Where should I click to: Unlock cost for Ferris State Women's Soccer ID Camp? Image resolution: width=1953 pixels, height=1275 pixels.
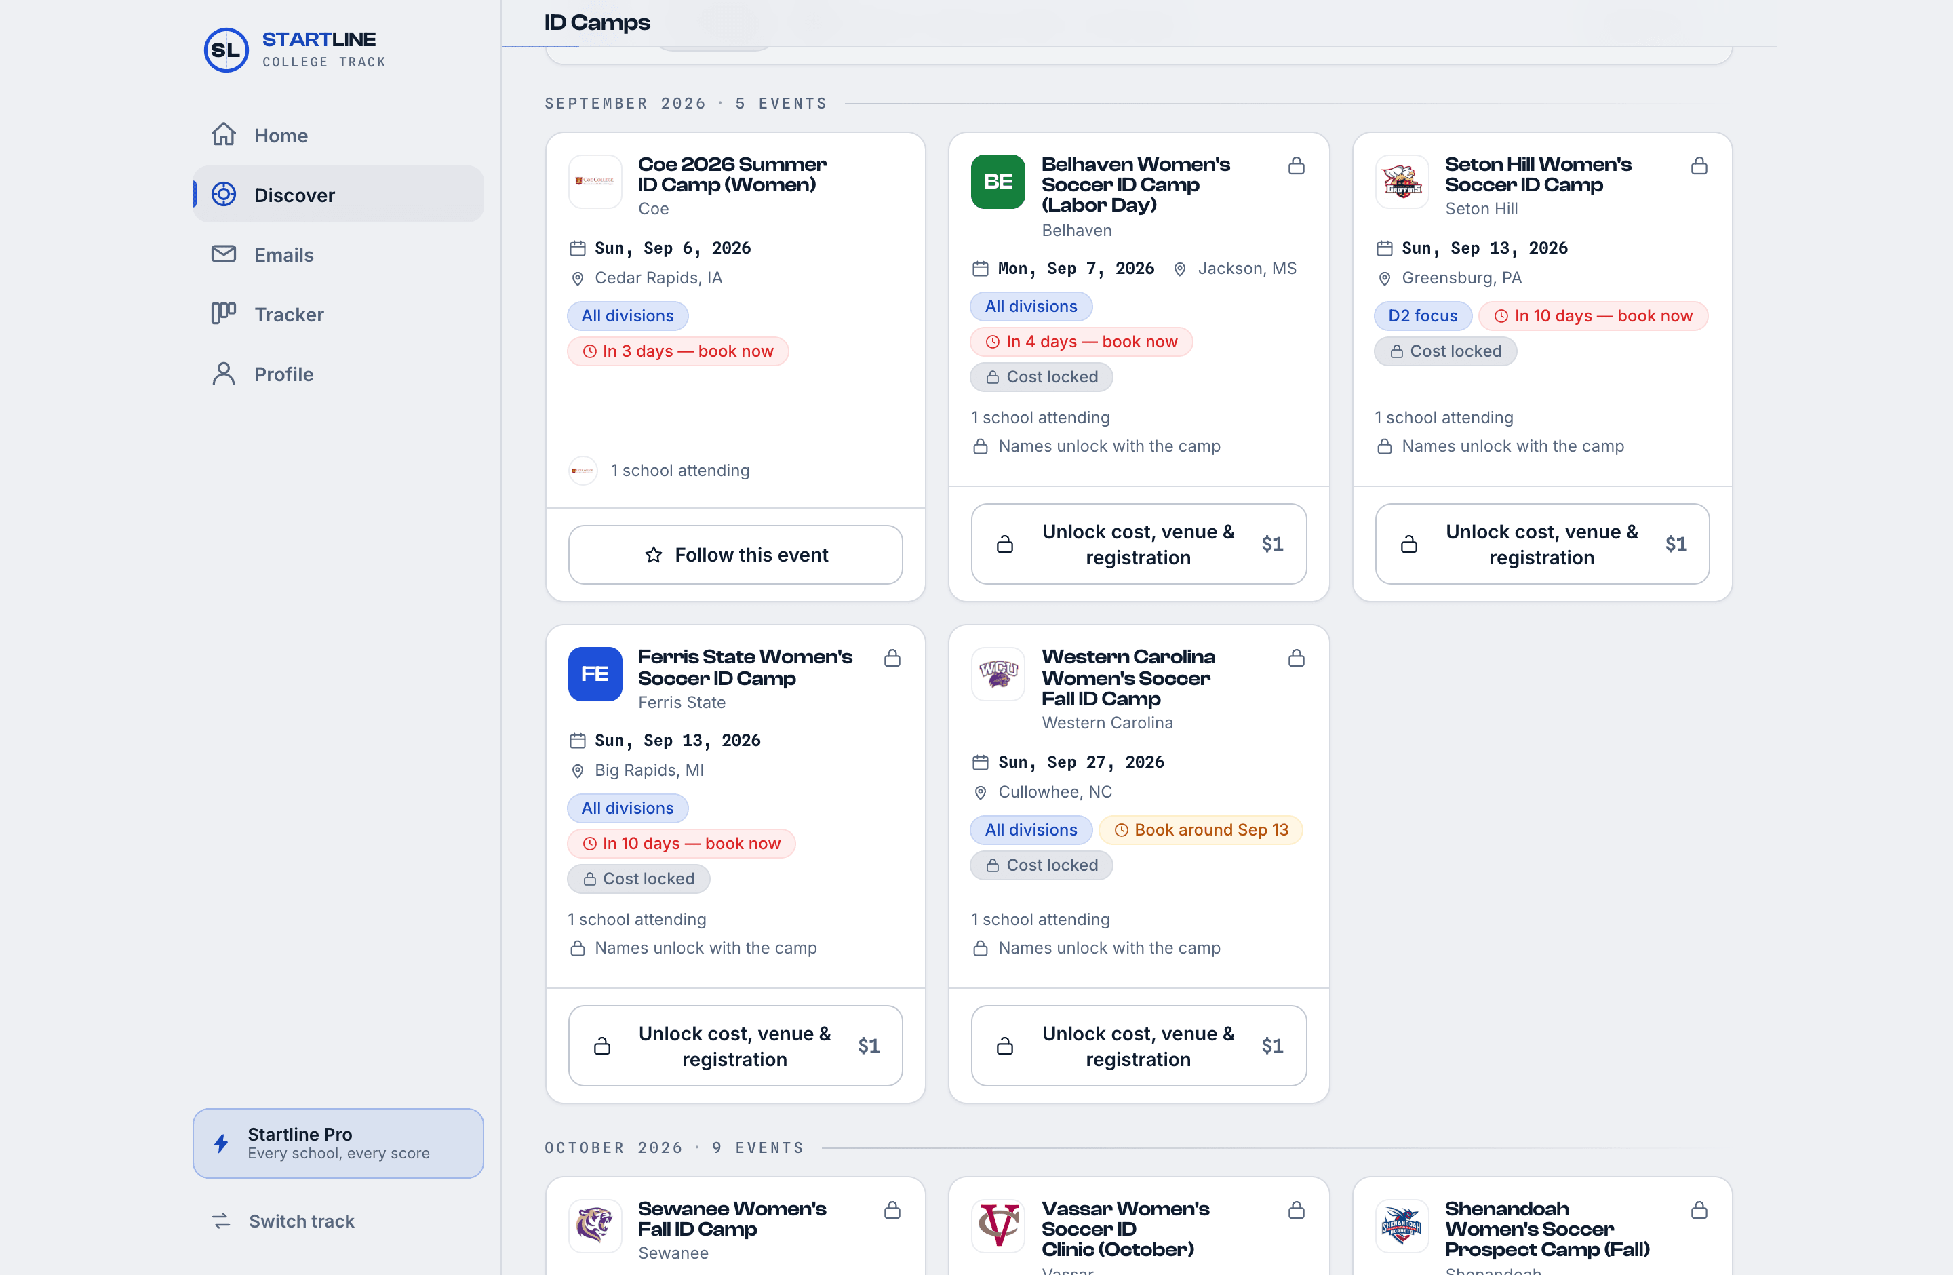(735, 1046)
